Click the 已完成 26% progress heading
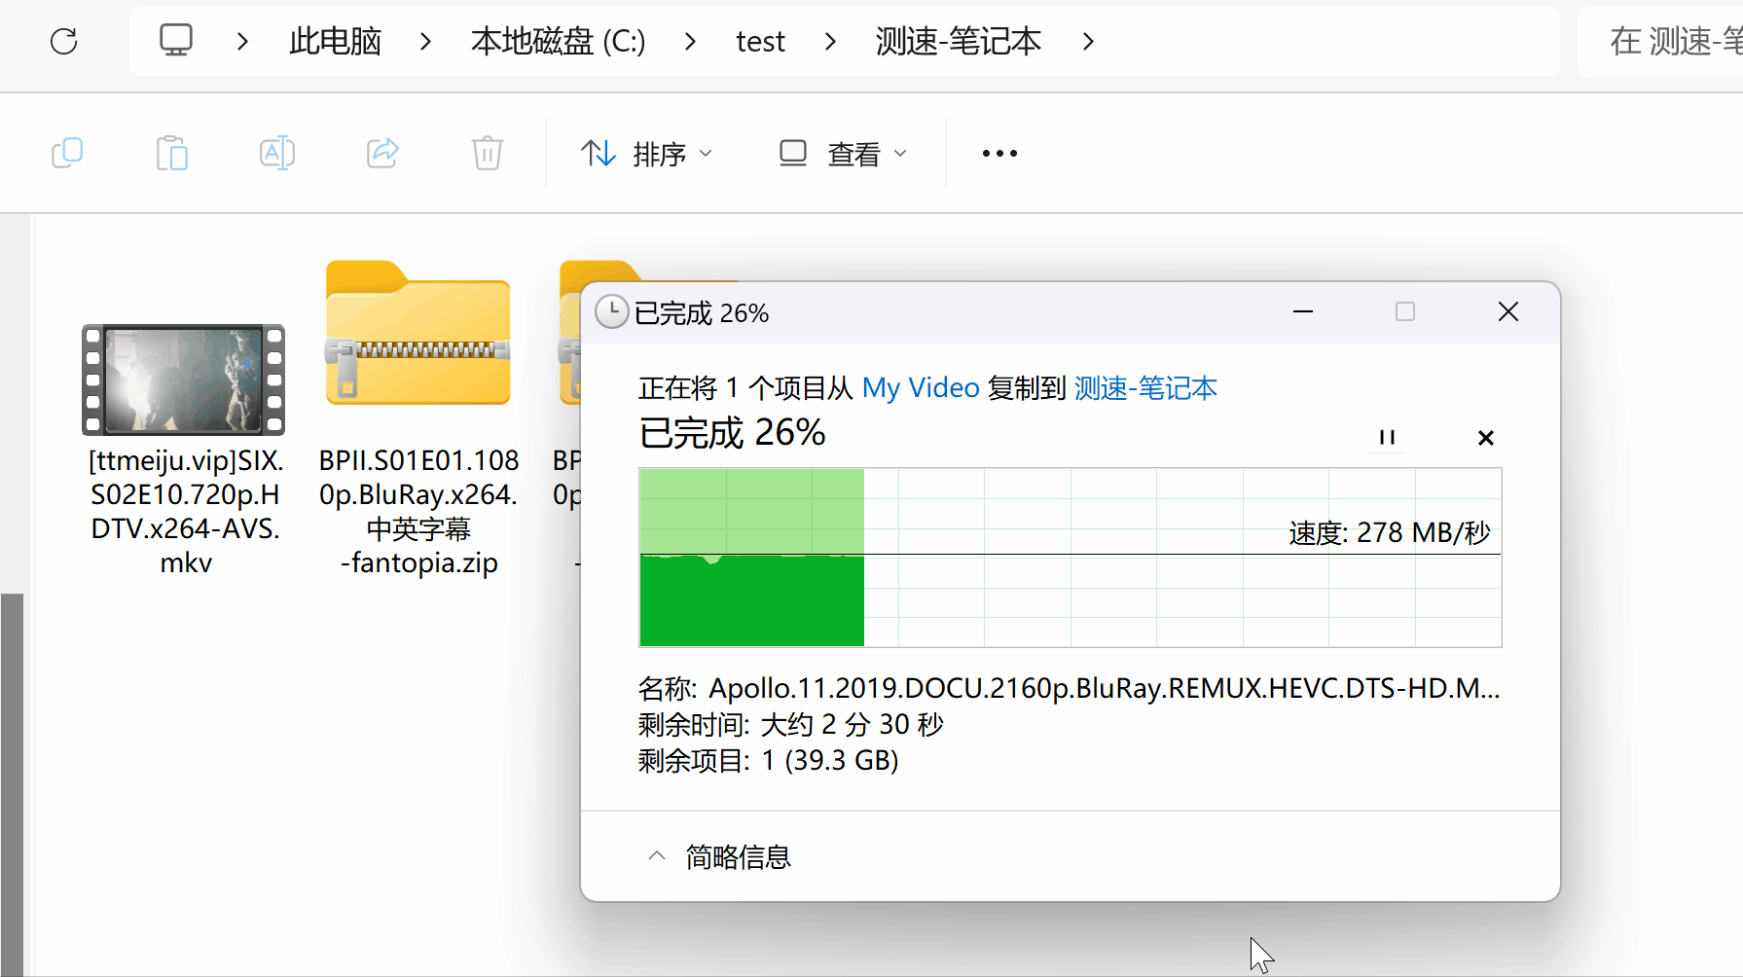The width and height of the screenshot is (1743, 977). [x=732, y=433]
